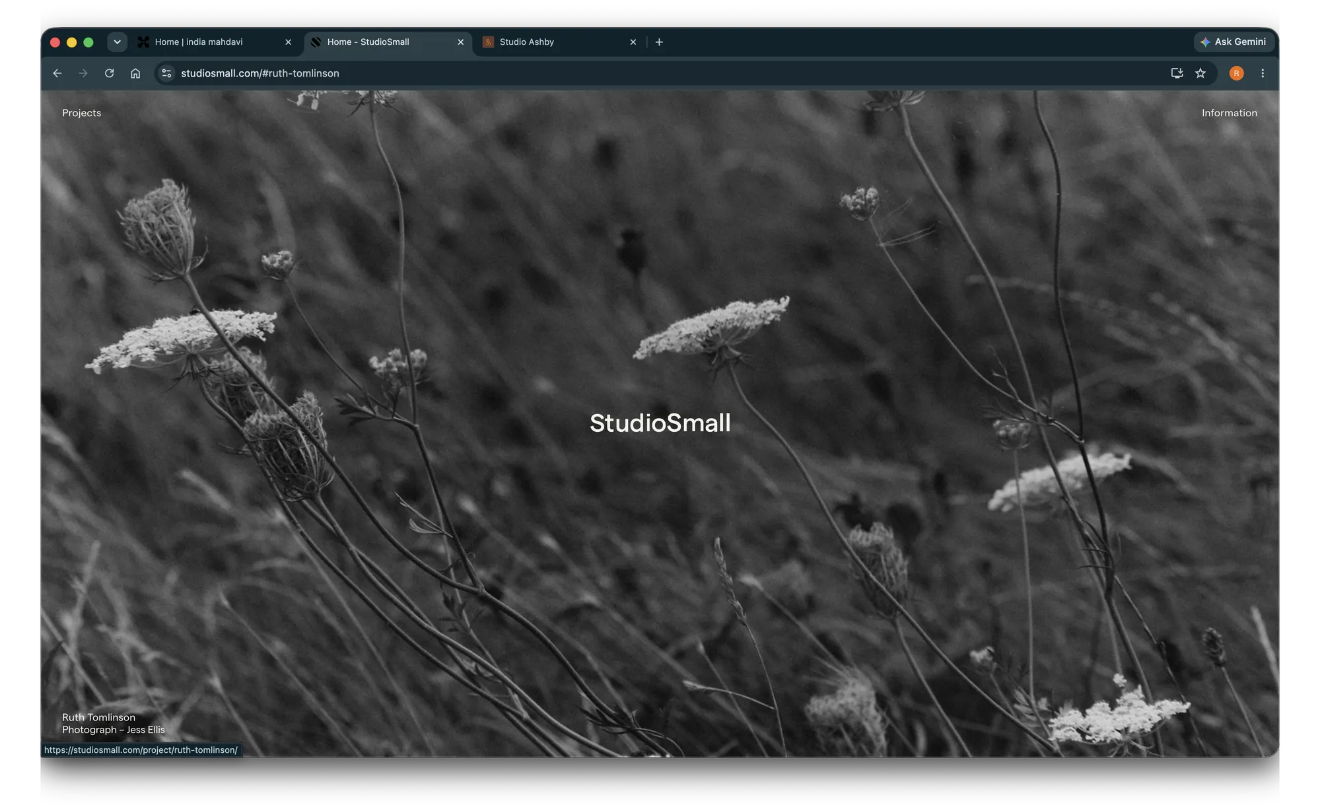Minimize the window with the yellow button
The height and width of the screenshot is (811, 1320).
point(72,42)
